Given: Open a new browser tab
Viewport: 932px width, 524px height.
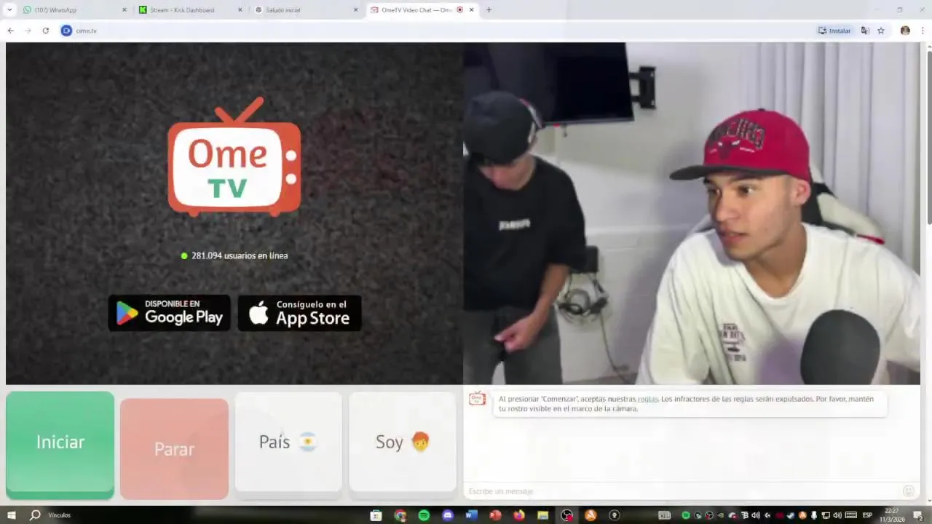Looking at the screenshot, I should [489, 10].
